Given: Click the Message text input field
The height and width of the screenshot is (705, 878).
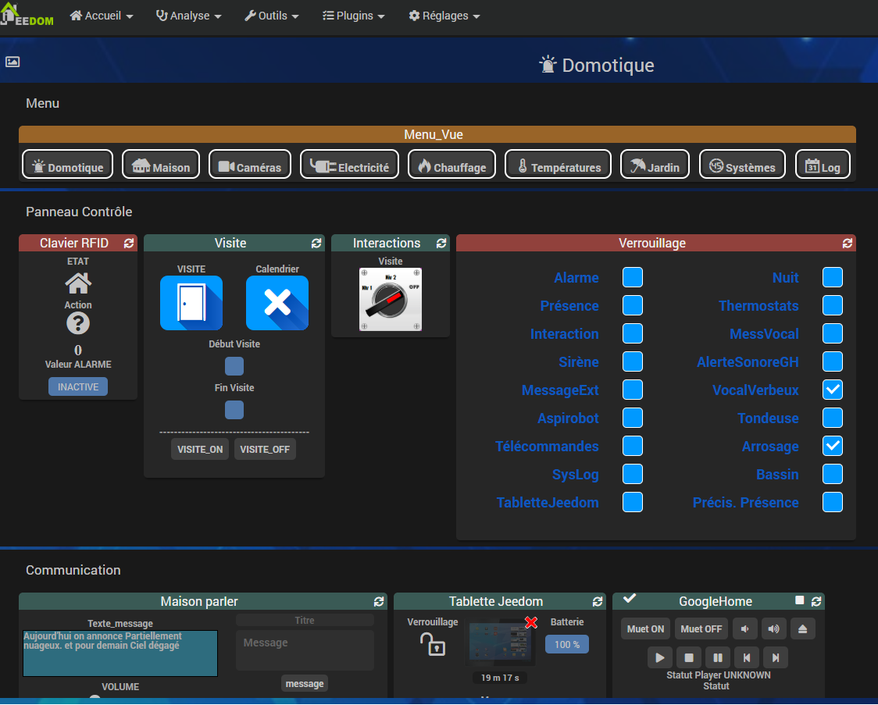Looking at the screenshot, I should pyautogui.click(x=305, y=650).
